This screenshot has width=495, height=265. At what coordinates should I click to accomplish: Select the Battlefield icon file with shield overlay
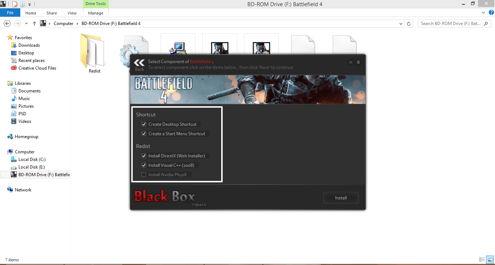pyautogui.click(x=261, y=44)
